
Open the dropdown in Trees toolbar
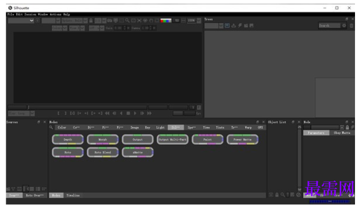[x=214, y=25]
